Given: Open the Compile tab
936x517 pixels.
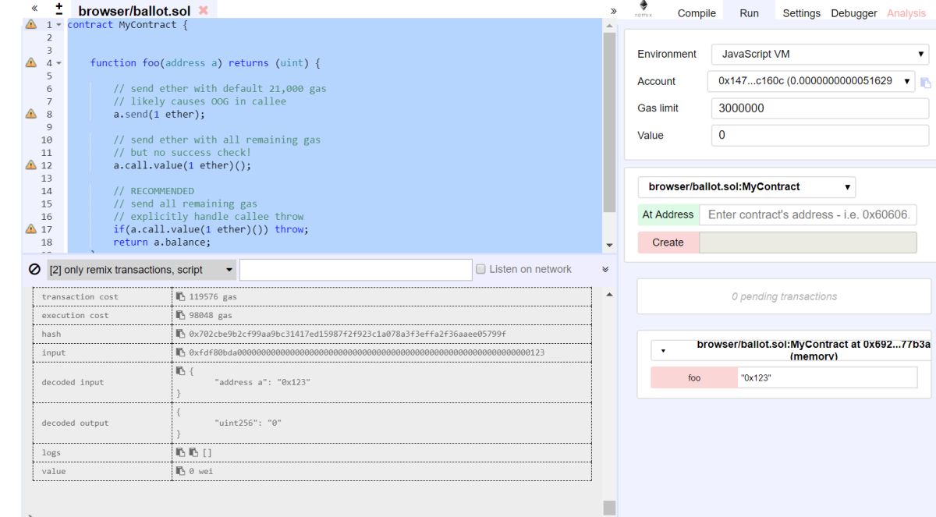Looking at the screenshot, I should click(x=697, y=13).
